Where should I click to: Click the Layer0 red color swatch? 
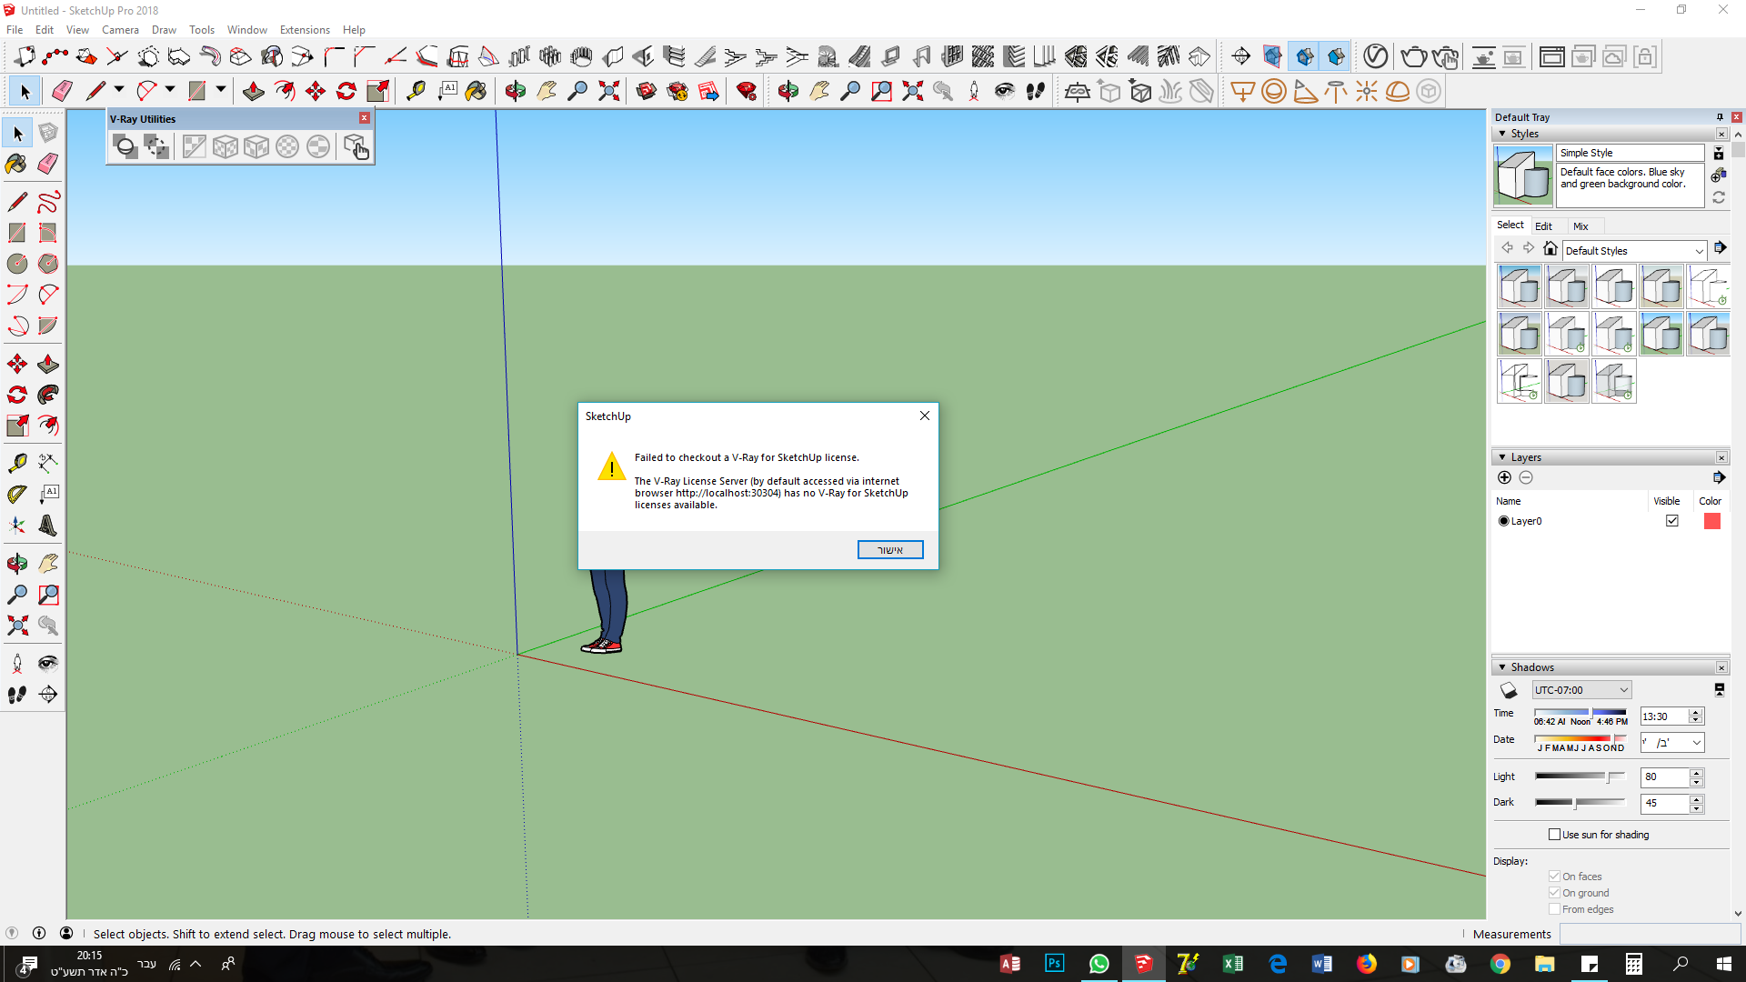(1711, 521)
